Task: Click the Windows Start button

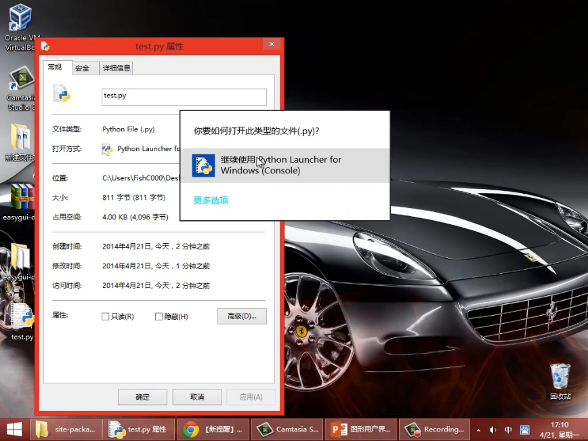Action: click(14, 429)
